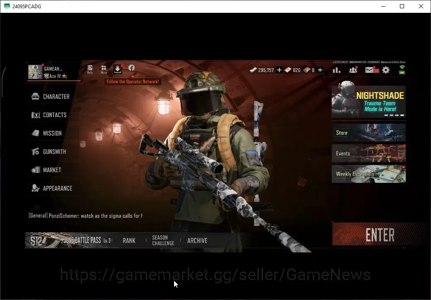431x300 pixels.
Task: Click the cash stack currency icon
Action: (x=253, y=70)
